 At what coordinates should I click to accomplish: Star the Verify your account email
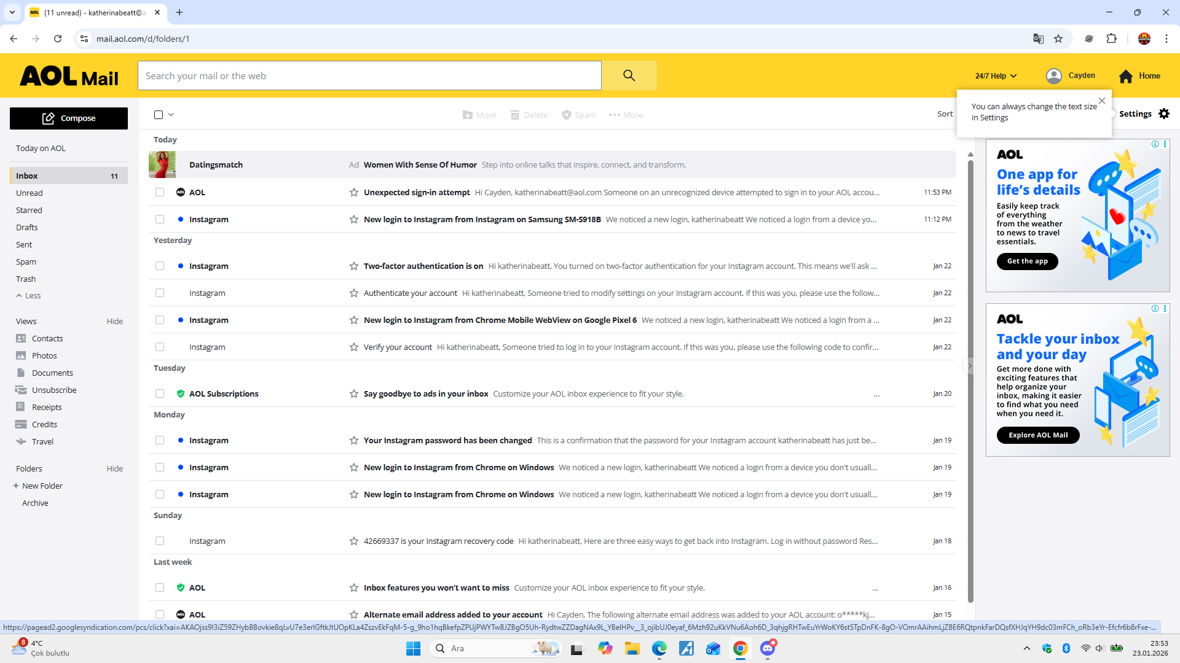354,347
